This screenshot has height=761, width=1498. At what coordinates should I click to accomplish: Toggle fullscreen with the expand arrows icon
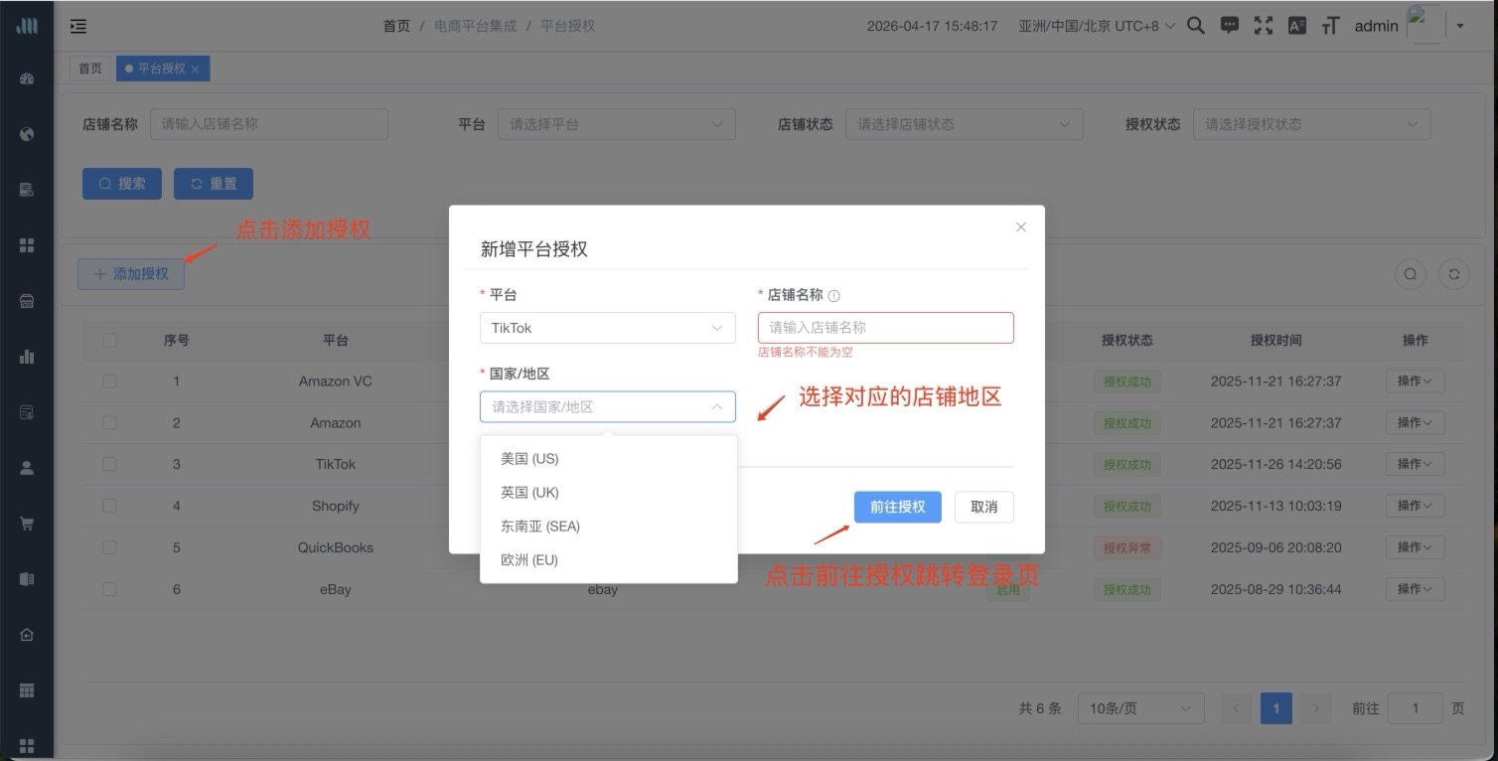pyautogui.click(x=1264, y=26)
